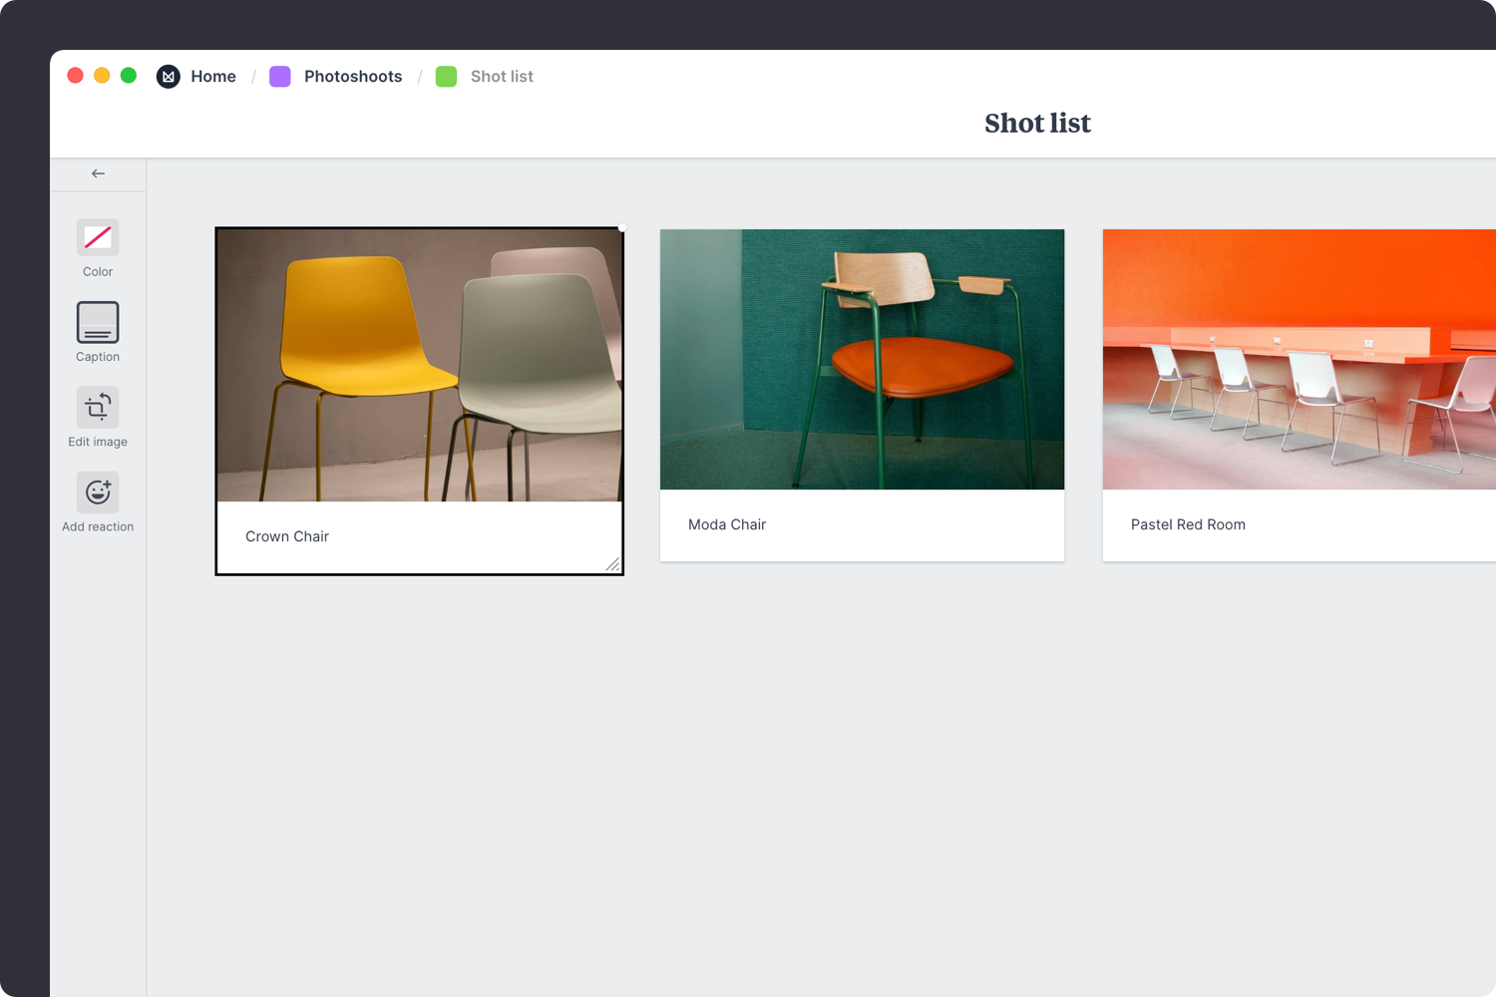
Task: Click the resize handle on Crown Chair card
Action: [x=612, y=564]
